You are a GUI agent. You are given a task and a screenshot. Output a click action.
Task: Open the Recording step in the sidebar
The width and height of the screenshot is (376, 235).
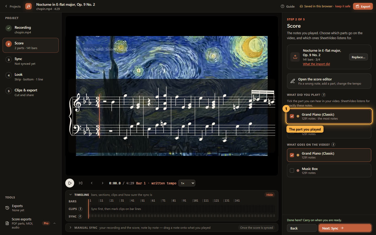(x=31, y=30)
